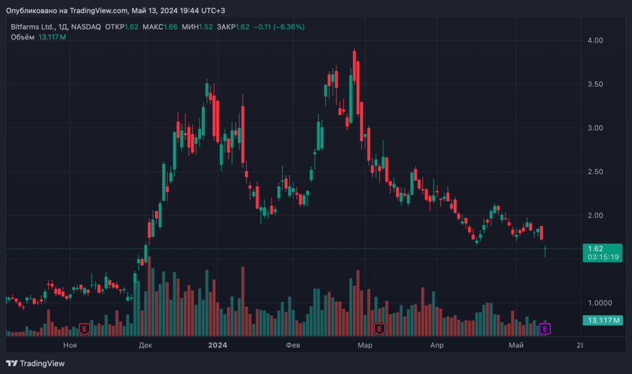Click the ЗАКР closing price value
The image size is (632, 374).
242,27
